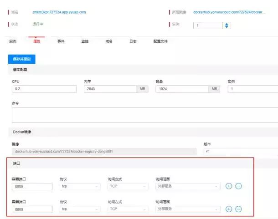This screenshot has width=278, height=219.
Task: Open access method dropdown for port 8000
Action: (x=128, y=209)
